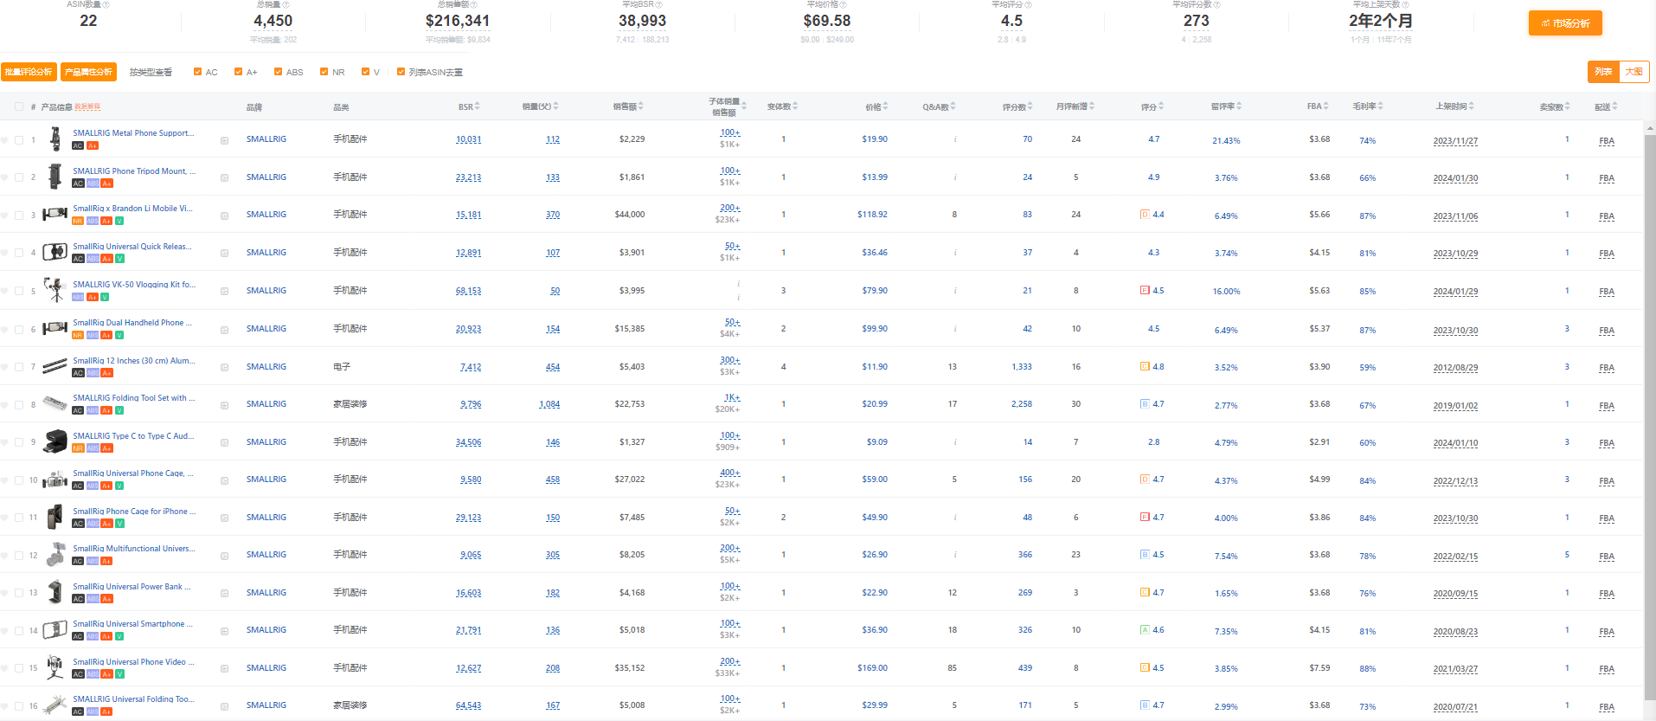
Task: Click the 数据解释 link in the header
Action: (87, 106)
